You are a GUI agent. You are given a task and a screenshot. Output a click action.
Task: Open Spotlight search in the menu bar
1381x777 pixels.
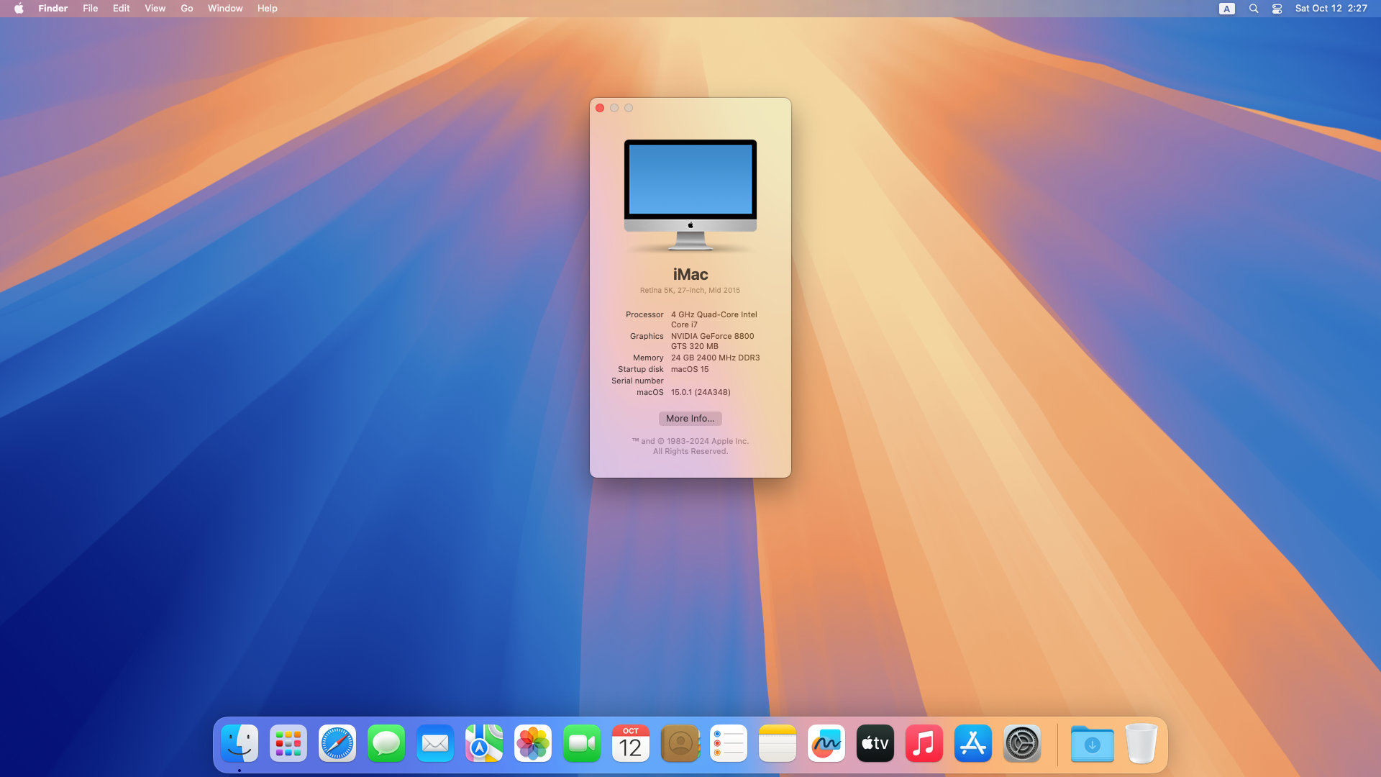click(1254, 9)
